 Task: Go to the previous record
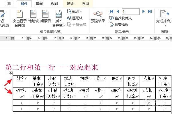tap(118, 11)
